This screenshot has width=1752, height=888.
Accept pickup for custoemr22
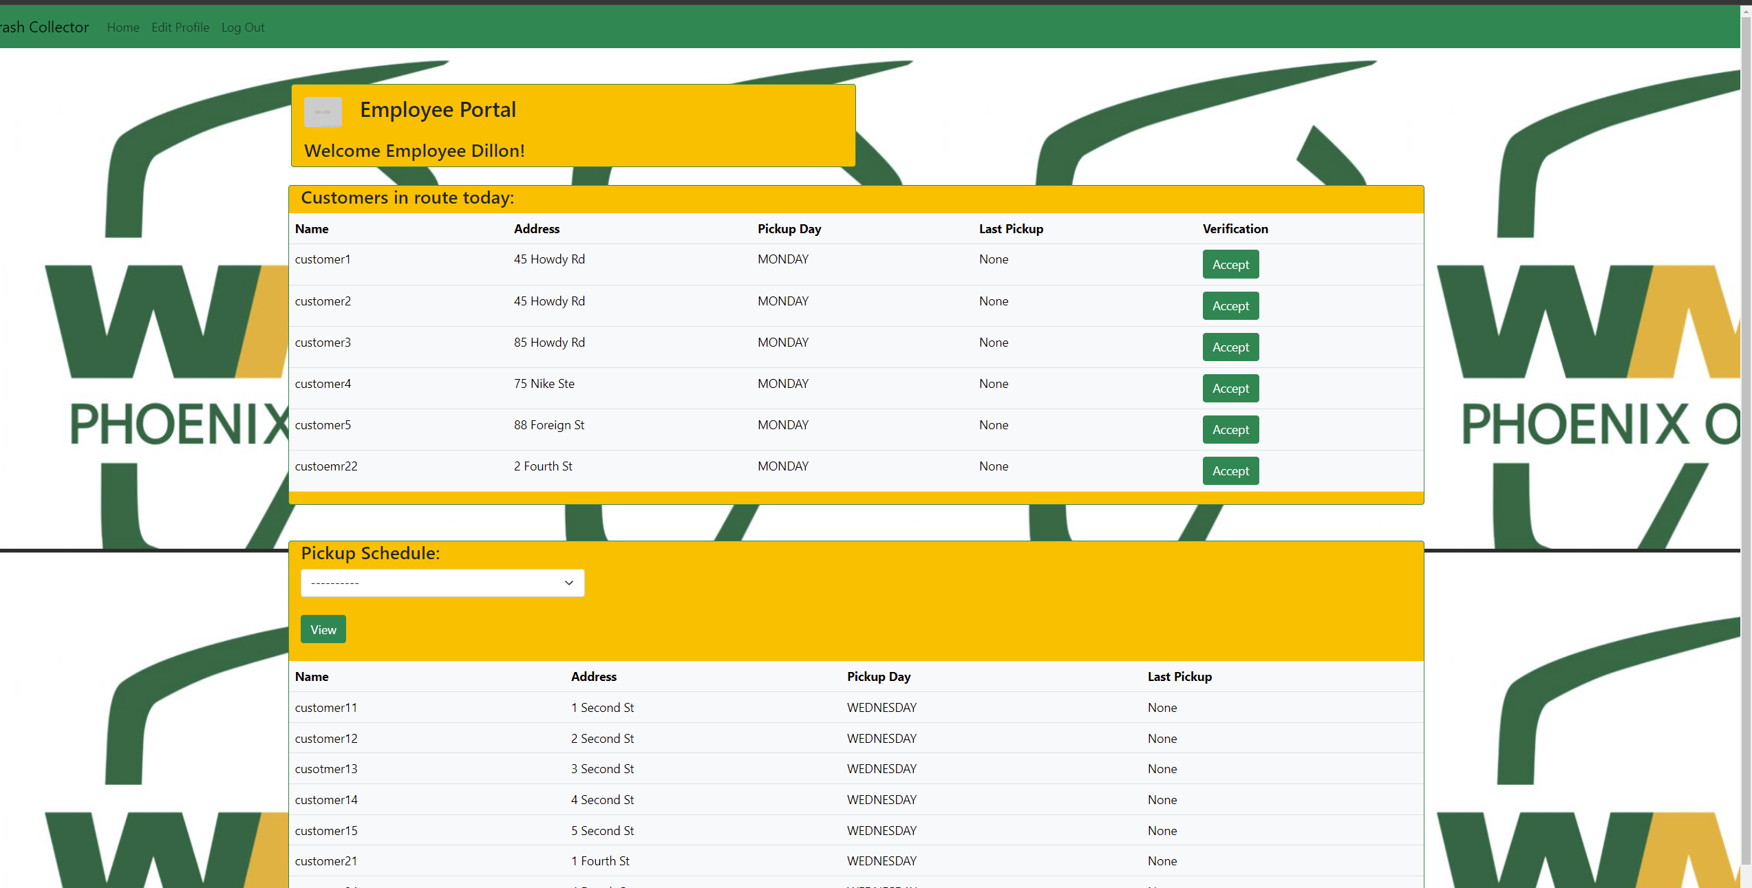point(1230,471)
